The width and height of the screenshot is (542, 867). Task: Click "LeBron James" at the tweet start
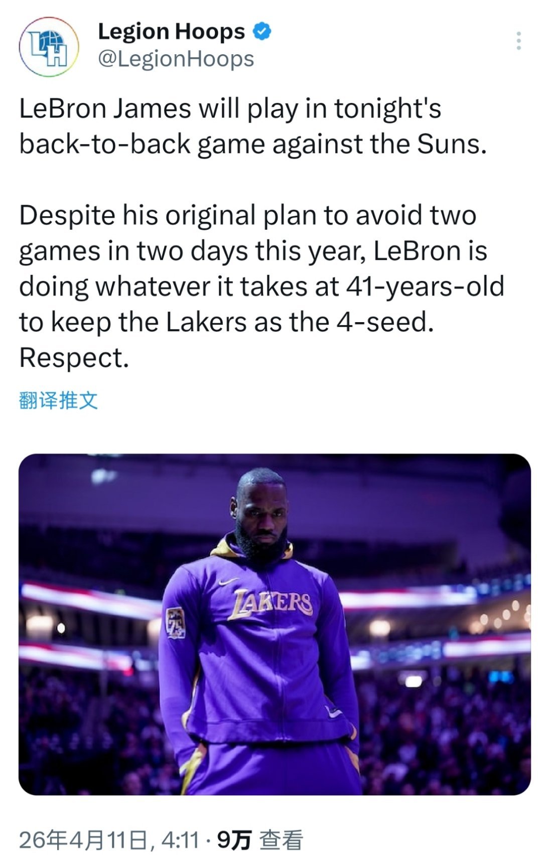click(x=105, y=109)
